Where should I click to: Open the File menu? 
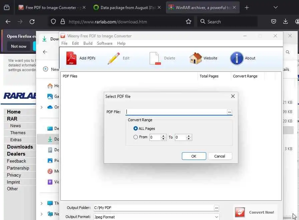tap(64, 43)
